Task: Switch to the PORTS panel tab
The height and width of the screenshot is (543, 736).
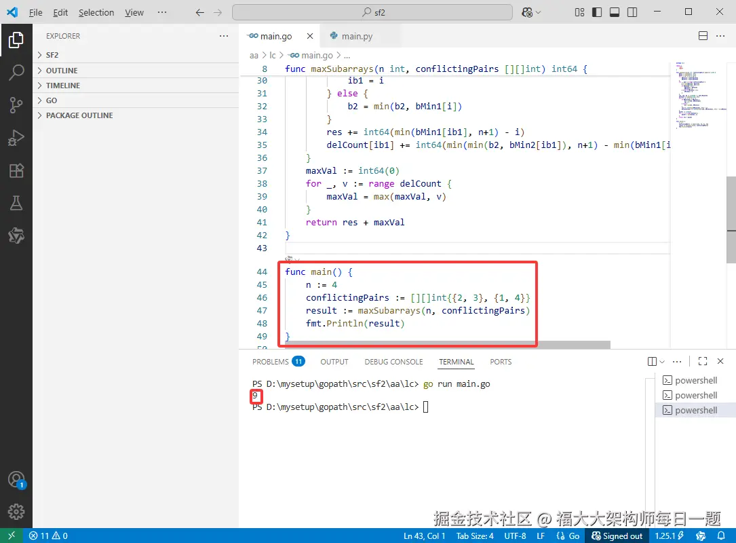Action: tap(501, 362)
